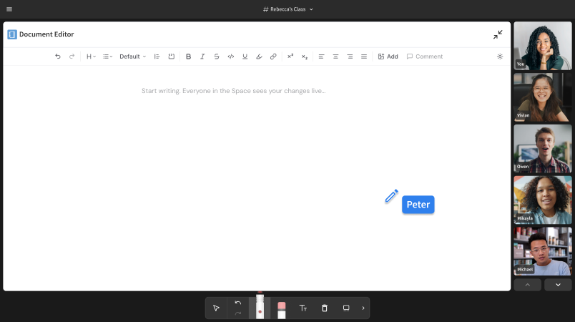Open the Heading style dropdown
575x322 pixels.
(91, 57)
